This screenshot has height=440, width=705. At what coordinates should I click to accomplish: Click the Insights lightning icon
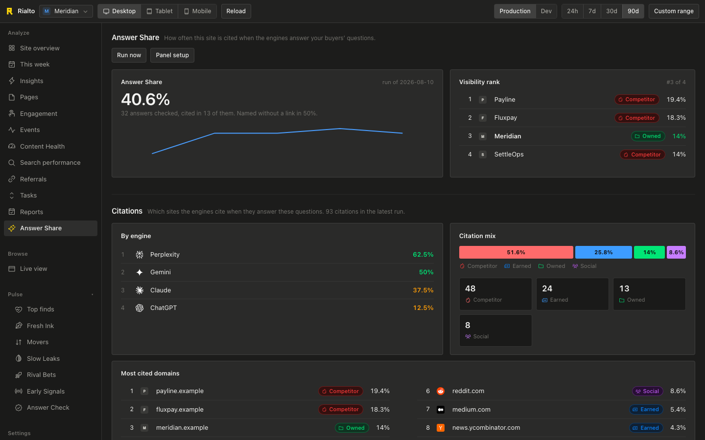coord(12,81)
